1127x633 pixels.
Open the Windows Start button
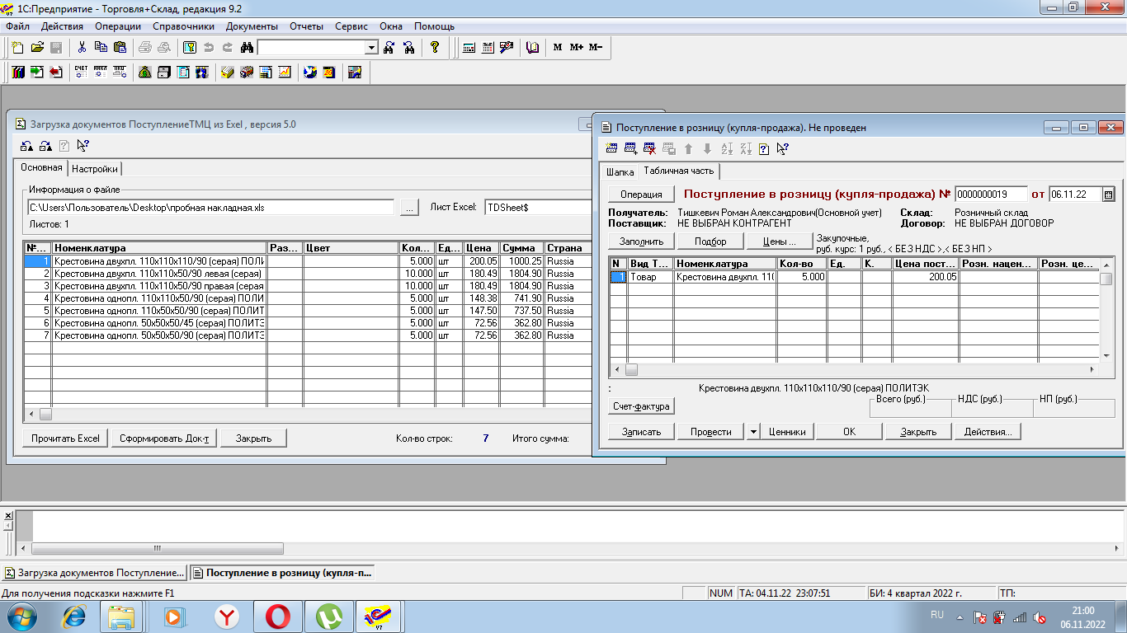[21, 617]
